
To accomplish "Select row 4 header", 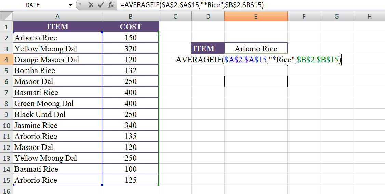I will (x=6, y=60).
